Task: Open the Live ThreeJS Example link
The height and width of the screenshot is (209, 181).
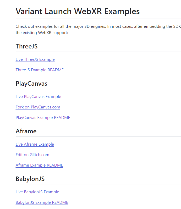Action: (35, 59)
